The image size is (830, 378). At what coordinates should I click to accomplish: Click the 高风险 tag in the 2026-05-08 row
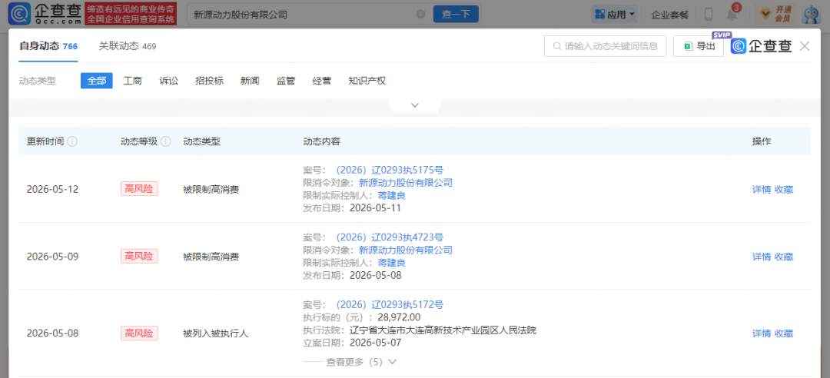pos(139,333)
